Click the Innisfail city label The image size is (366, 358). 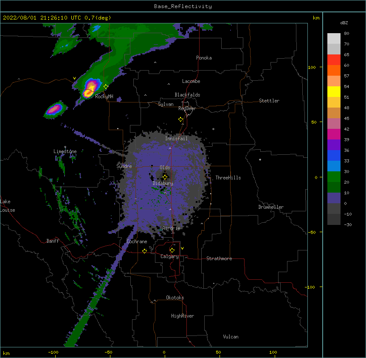pyautogui.click(x=176, y=139)
